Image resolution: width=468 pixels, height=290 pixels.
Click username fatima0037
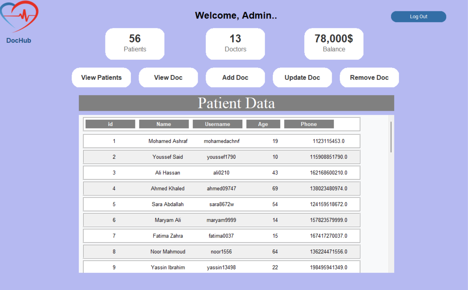[x=221, y=236]
